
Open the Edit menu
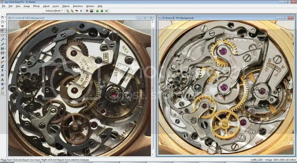[10, 6]
